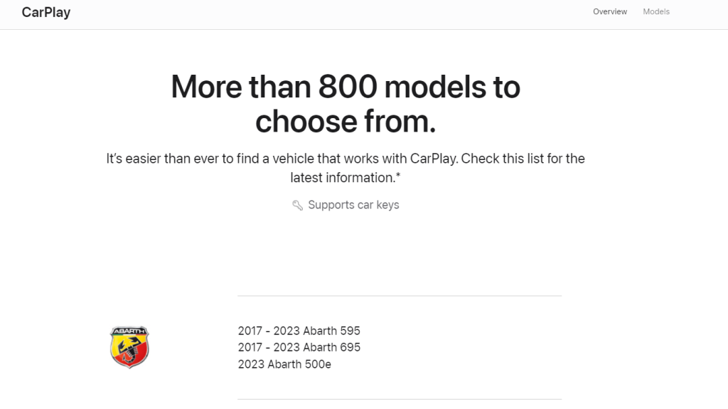Open the Models tab
This screenshot has width=728, height=409.
656,11
